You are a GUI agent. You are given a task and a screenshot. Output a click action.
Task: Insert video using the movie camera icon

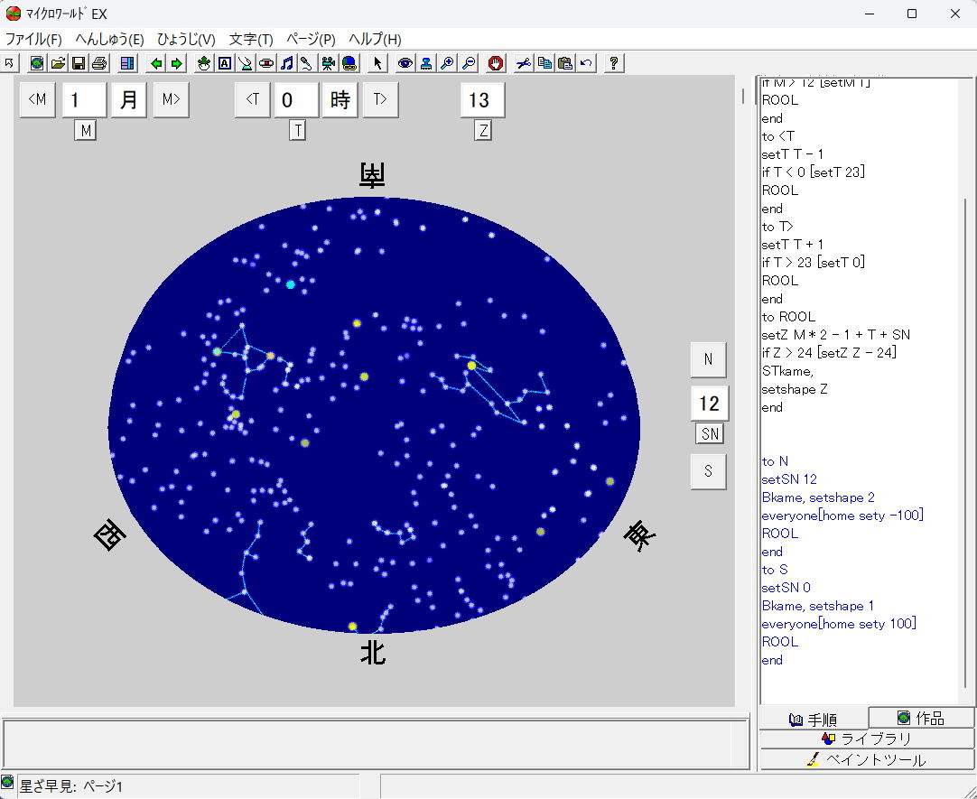(x=328, y=63)
